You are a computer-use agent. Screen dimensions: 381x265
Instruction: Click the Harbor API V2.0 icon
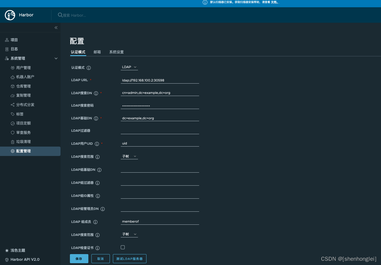(7, 260)
